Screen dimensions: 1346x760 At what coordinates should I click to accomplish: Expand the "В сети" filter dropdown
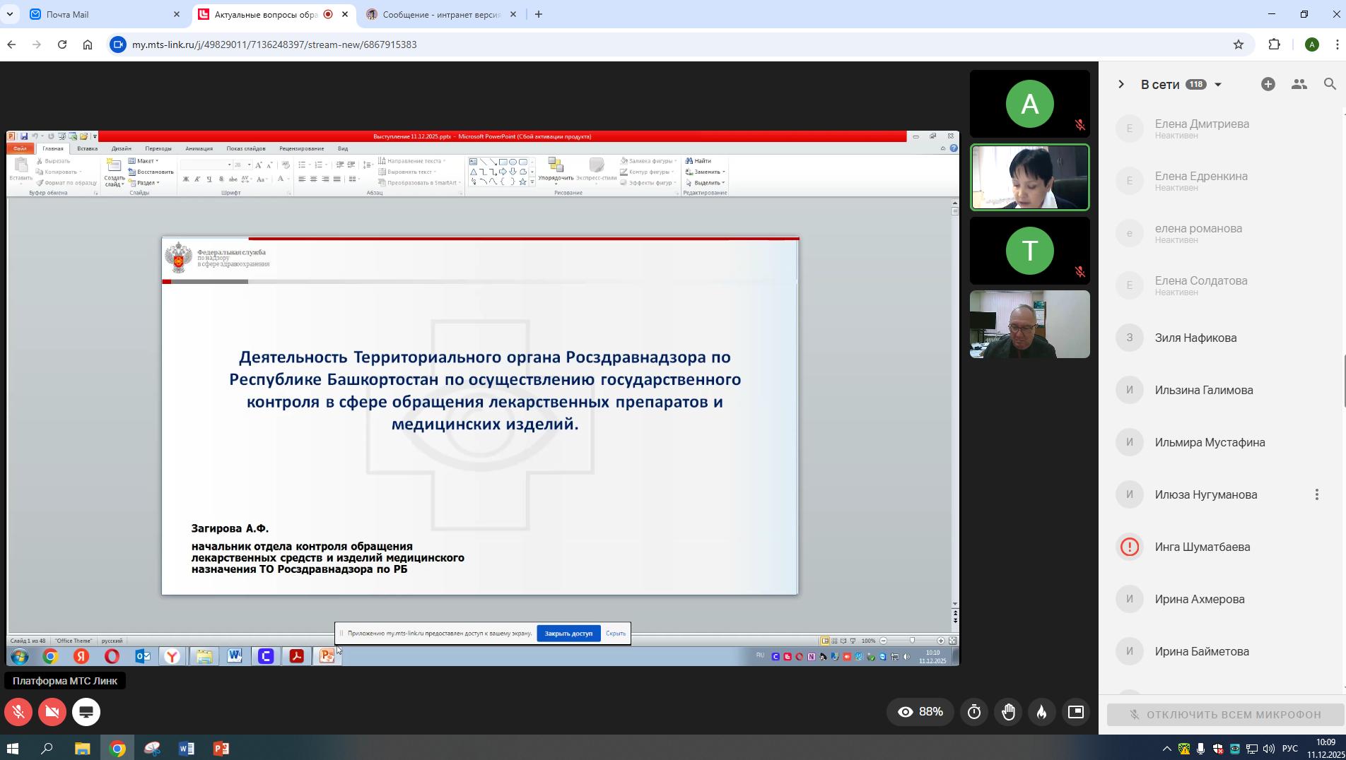1217,85
